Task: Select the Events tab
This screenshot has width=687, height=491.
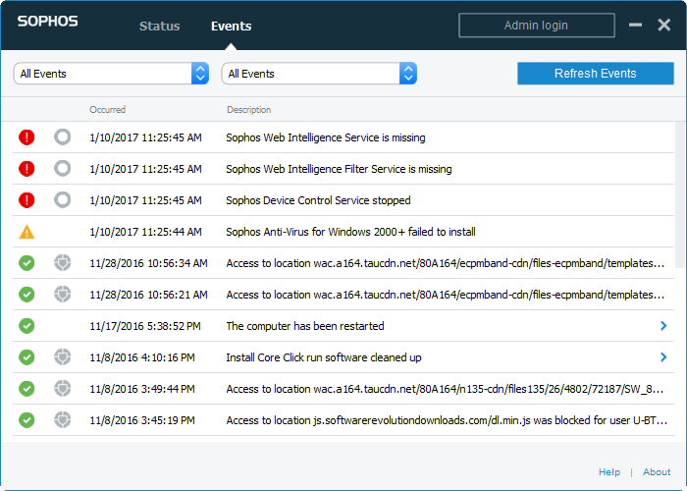Action: (x=232, y=26)
